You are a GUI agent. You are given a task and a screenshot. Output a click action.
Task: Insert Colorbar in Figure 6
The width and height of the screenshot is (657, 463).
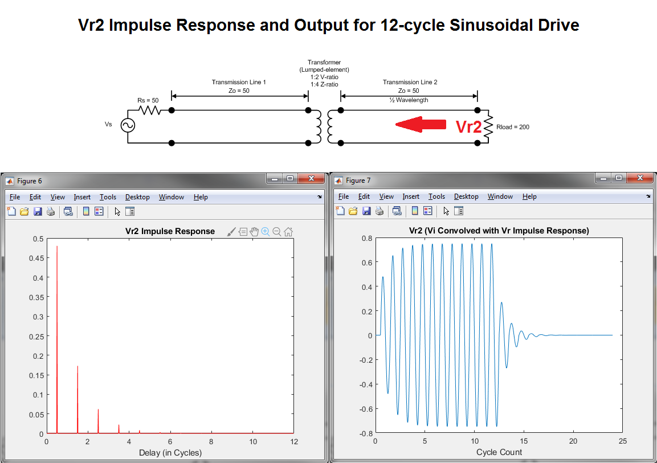pyautogui.click(x=86, y=212)
